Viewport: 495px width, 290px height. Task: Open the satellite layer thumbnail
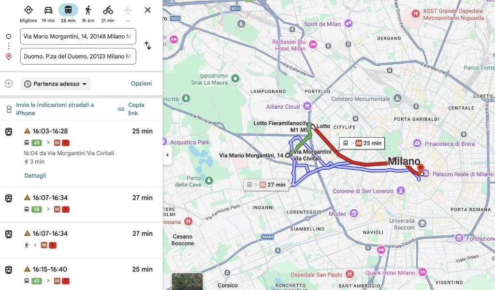(x=187, y=281)
